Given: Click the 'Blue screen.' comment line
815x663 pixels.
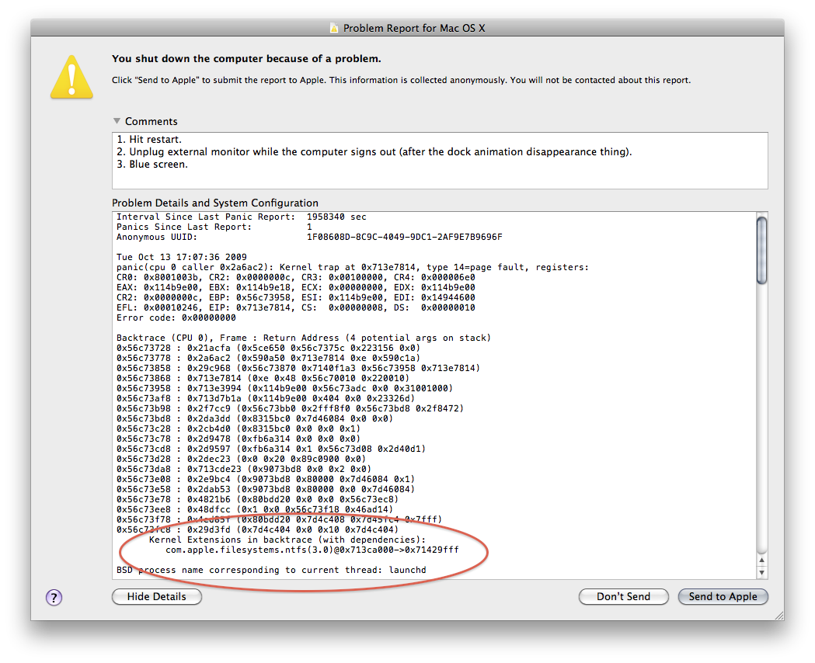Looking at the screenshot, I should tap(152, 164).
